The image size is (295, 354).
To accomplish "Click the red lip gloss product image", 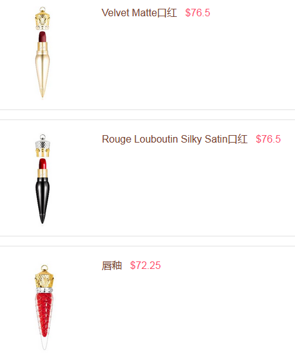I will (44, 308).
